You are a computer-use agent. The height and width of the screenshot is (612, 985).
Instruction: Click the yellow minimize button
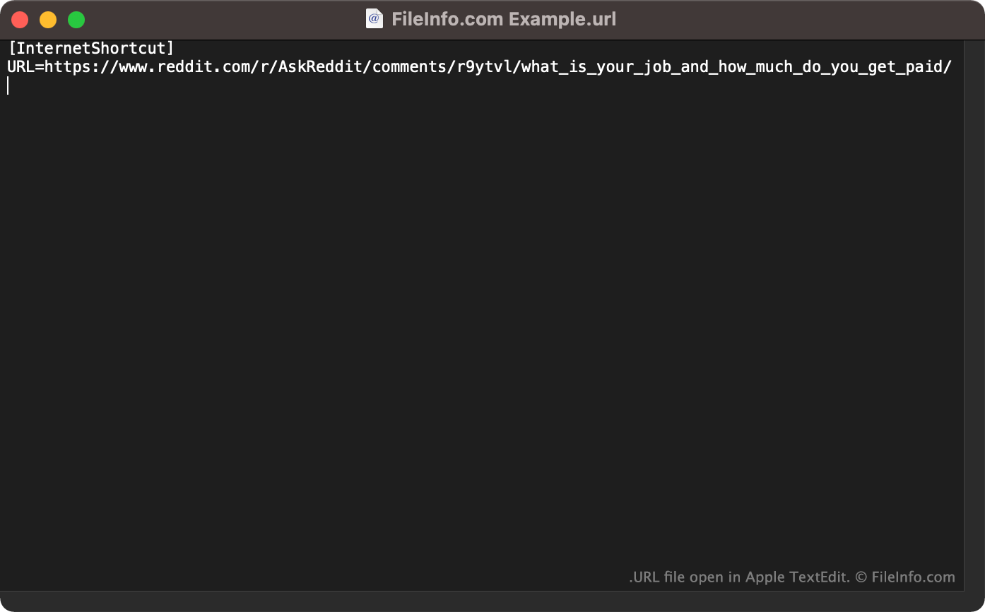(x=48, y=20)
